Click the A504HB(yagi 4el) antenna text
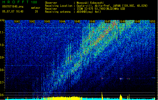The width and height of the screenshot is (158, 100). (89, 12)
